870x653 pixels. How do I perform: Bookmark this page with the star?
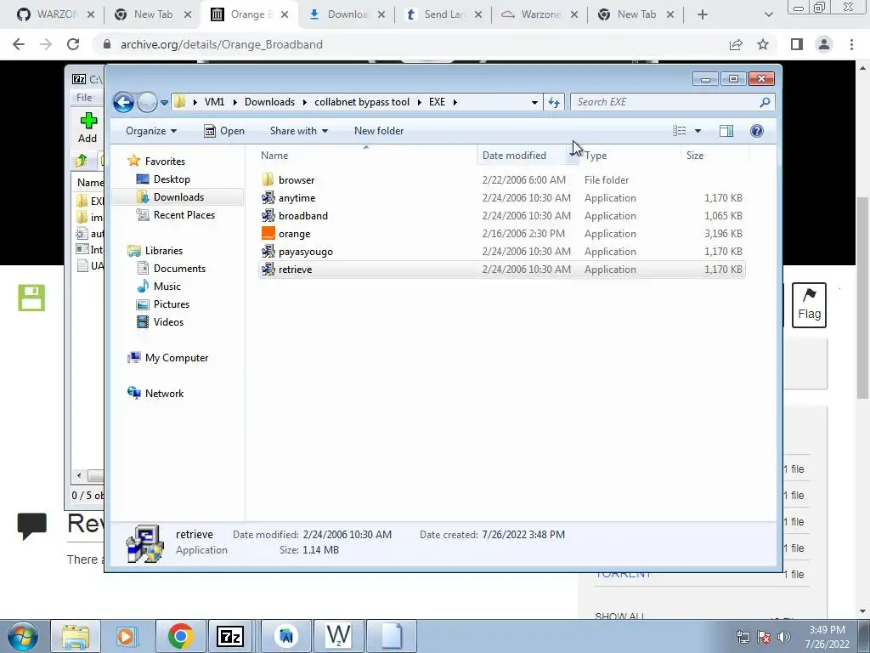(x=763, y=44)
